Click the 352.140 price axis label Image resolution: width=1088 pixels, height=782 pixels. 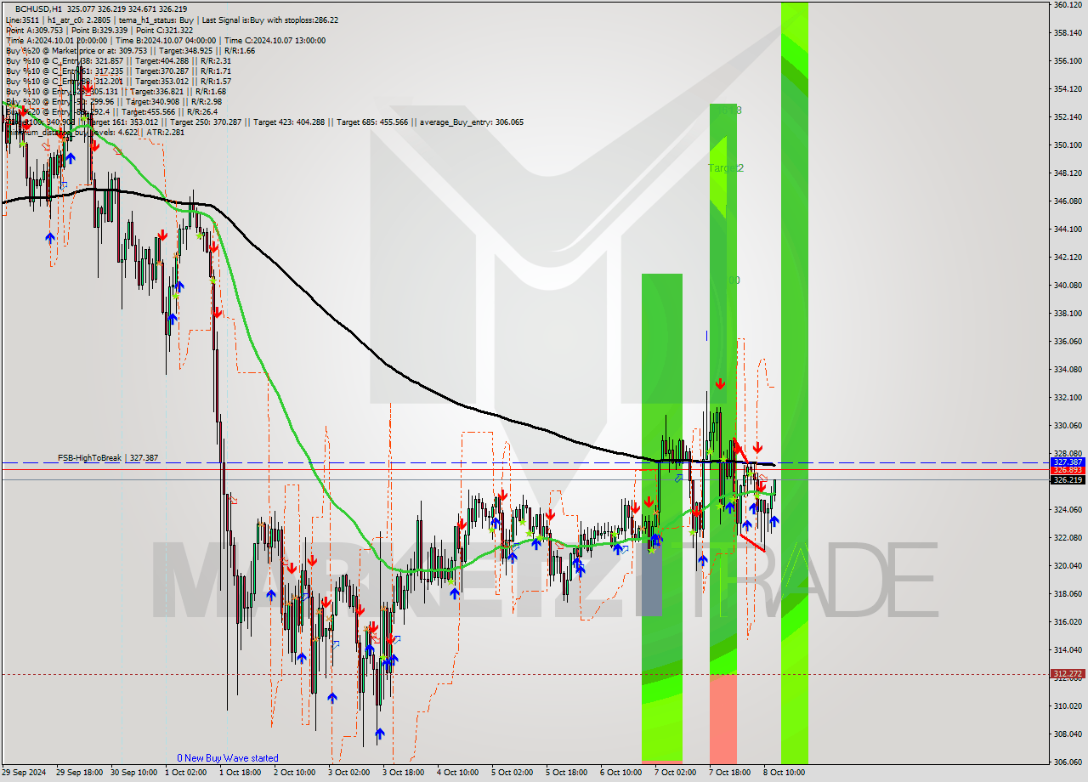point(1068,117)
